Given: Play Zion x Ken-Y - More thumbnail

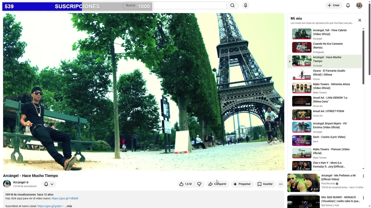Looking at the screenshot, I should pyautogui.click(x=302, y=166).
